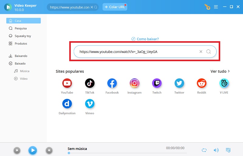Viewport: 243px width, 156px height.
Task: Select Música under Baixado
Action: coord(22,71)
